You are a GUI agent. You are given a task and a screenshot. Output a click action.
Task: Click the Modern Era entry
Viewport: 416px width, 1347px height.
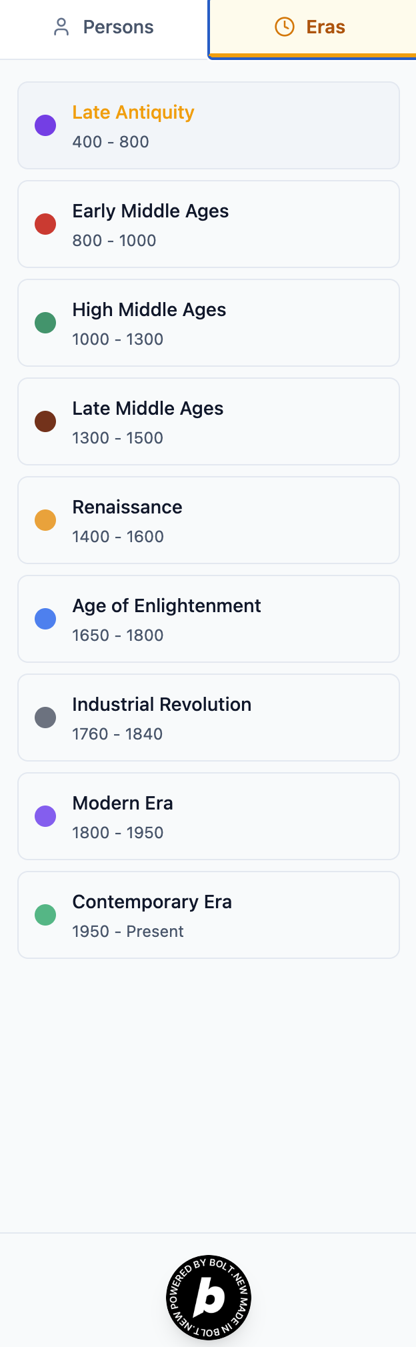pos(209,816)
